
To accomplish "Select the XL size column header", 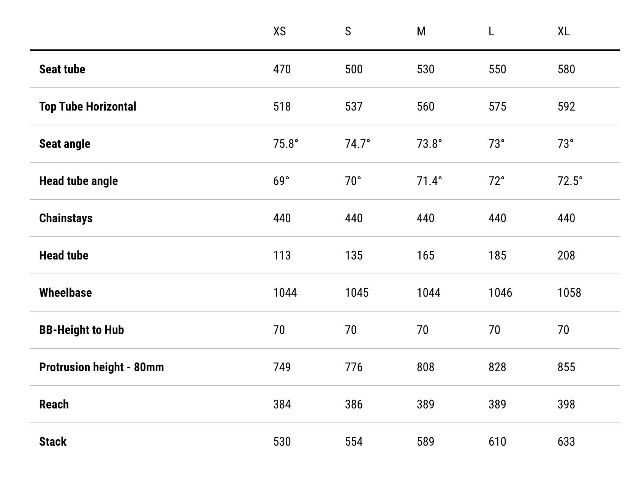I will [x=563, y=31].
